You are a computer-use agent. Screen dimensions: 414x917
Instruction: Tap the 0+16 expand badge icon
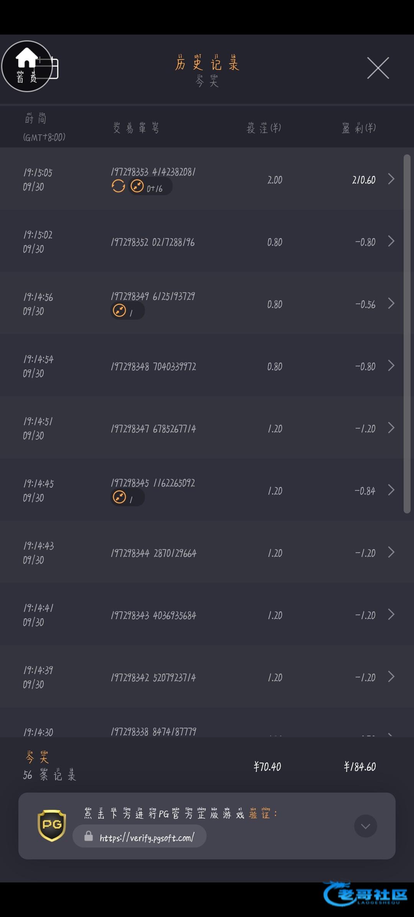click(137, 187)
